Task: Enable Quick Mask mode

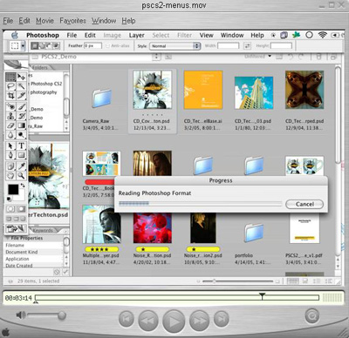Action: 21,209
